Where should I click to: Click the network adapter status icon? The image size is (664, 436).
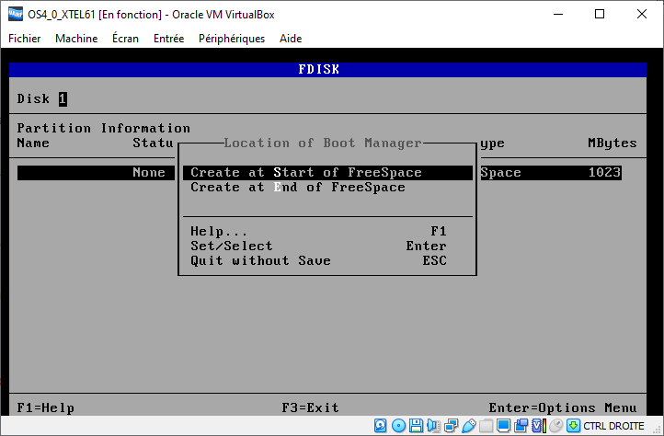(451, 426)
